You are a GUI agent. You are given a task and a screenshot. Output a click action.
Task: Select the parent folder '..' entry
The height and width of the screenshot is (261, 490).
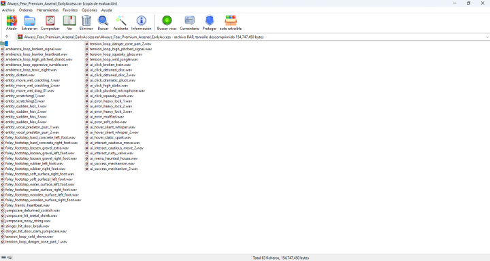[4, 43]
